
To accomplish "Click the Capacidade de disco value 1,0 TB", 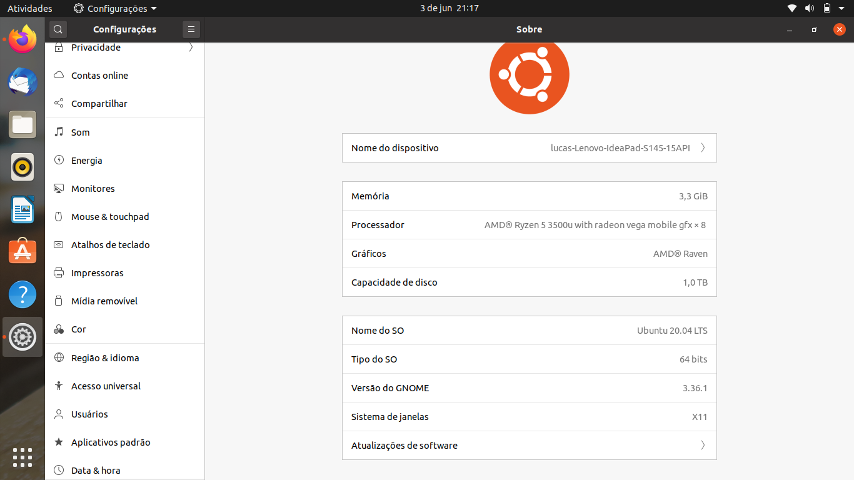I will pos(695,282).
